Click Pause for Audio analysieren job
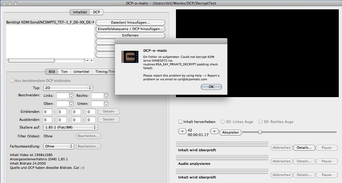Viewport: 342px width, 183px height. tap(326, 161)
